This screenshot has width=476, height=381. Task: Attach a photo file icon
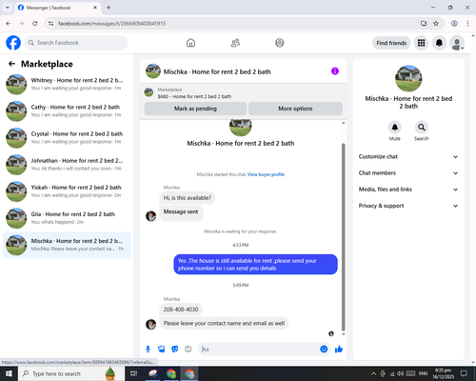point(162,350)
